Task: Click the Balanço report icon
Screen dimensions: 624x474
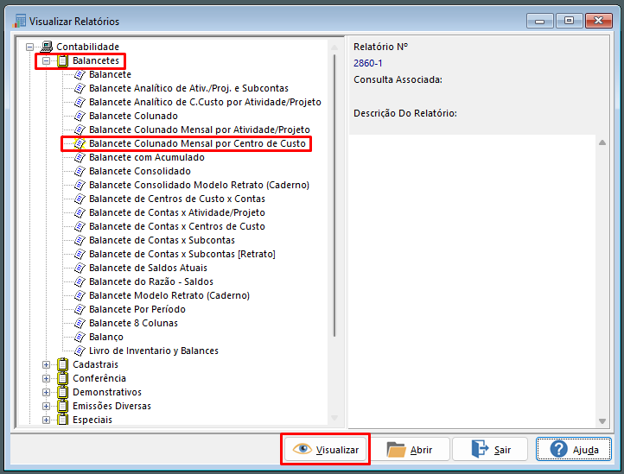Action: (x=80, y=338)
